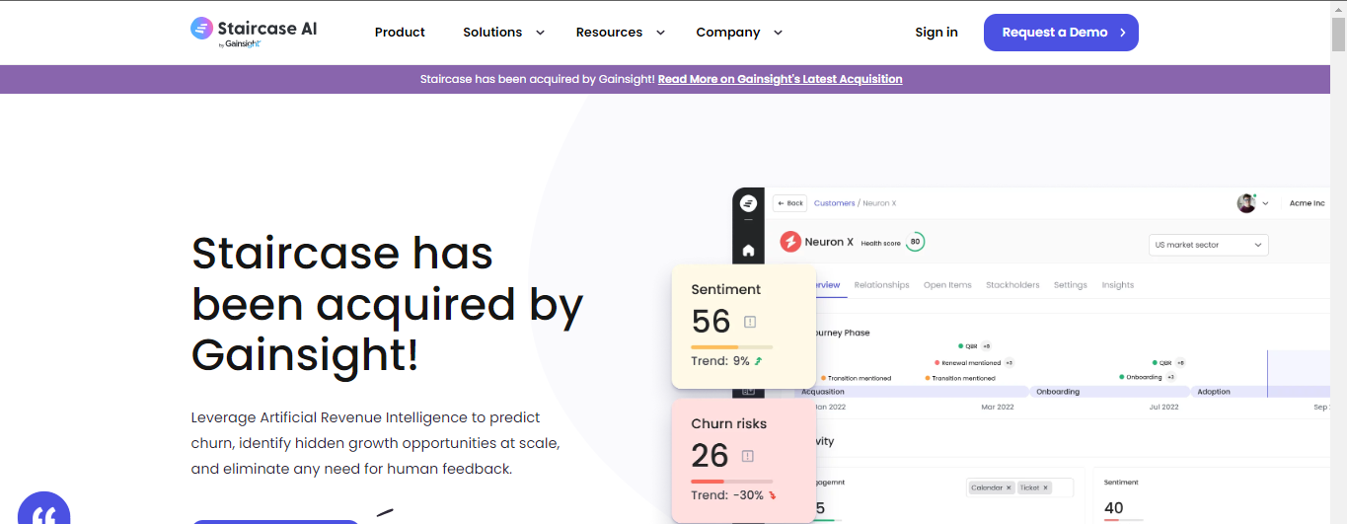The image size is (1347, 524).
Task: Open the US market sector dropdown
Action: [1208, 245]
